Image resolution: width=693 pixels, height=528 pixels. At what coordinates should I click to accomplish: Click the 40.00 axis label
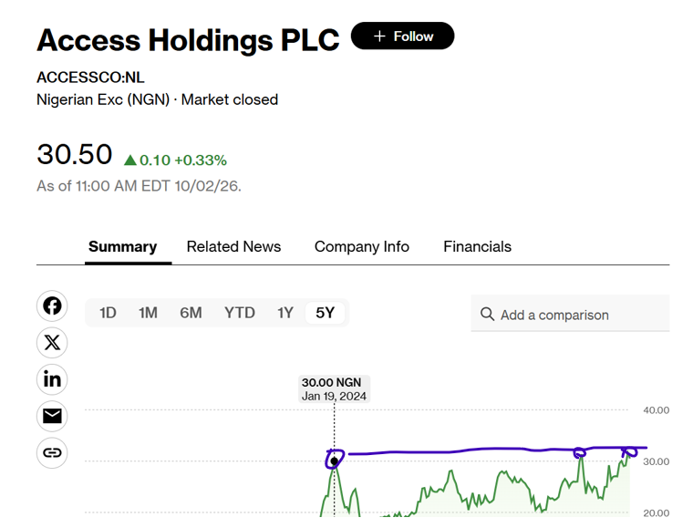(x=656, y=410)
